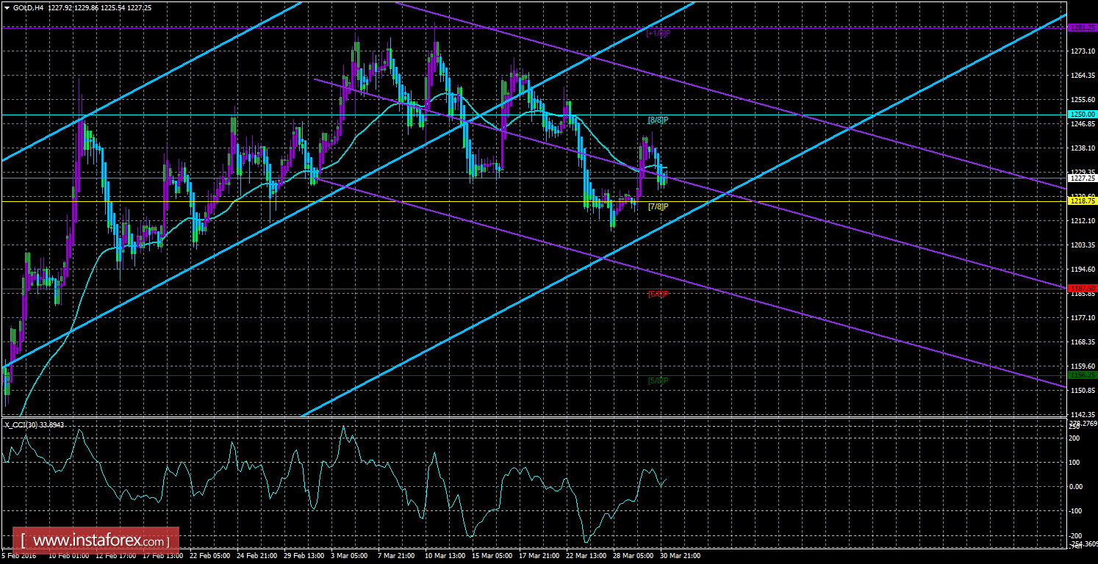Click the CCI scale value 200

(1074, 438)
